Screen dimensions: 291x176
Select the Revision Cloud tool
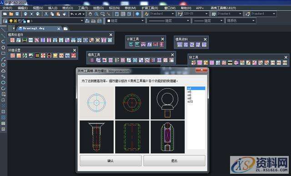(x=3, y=71)
